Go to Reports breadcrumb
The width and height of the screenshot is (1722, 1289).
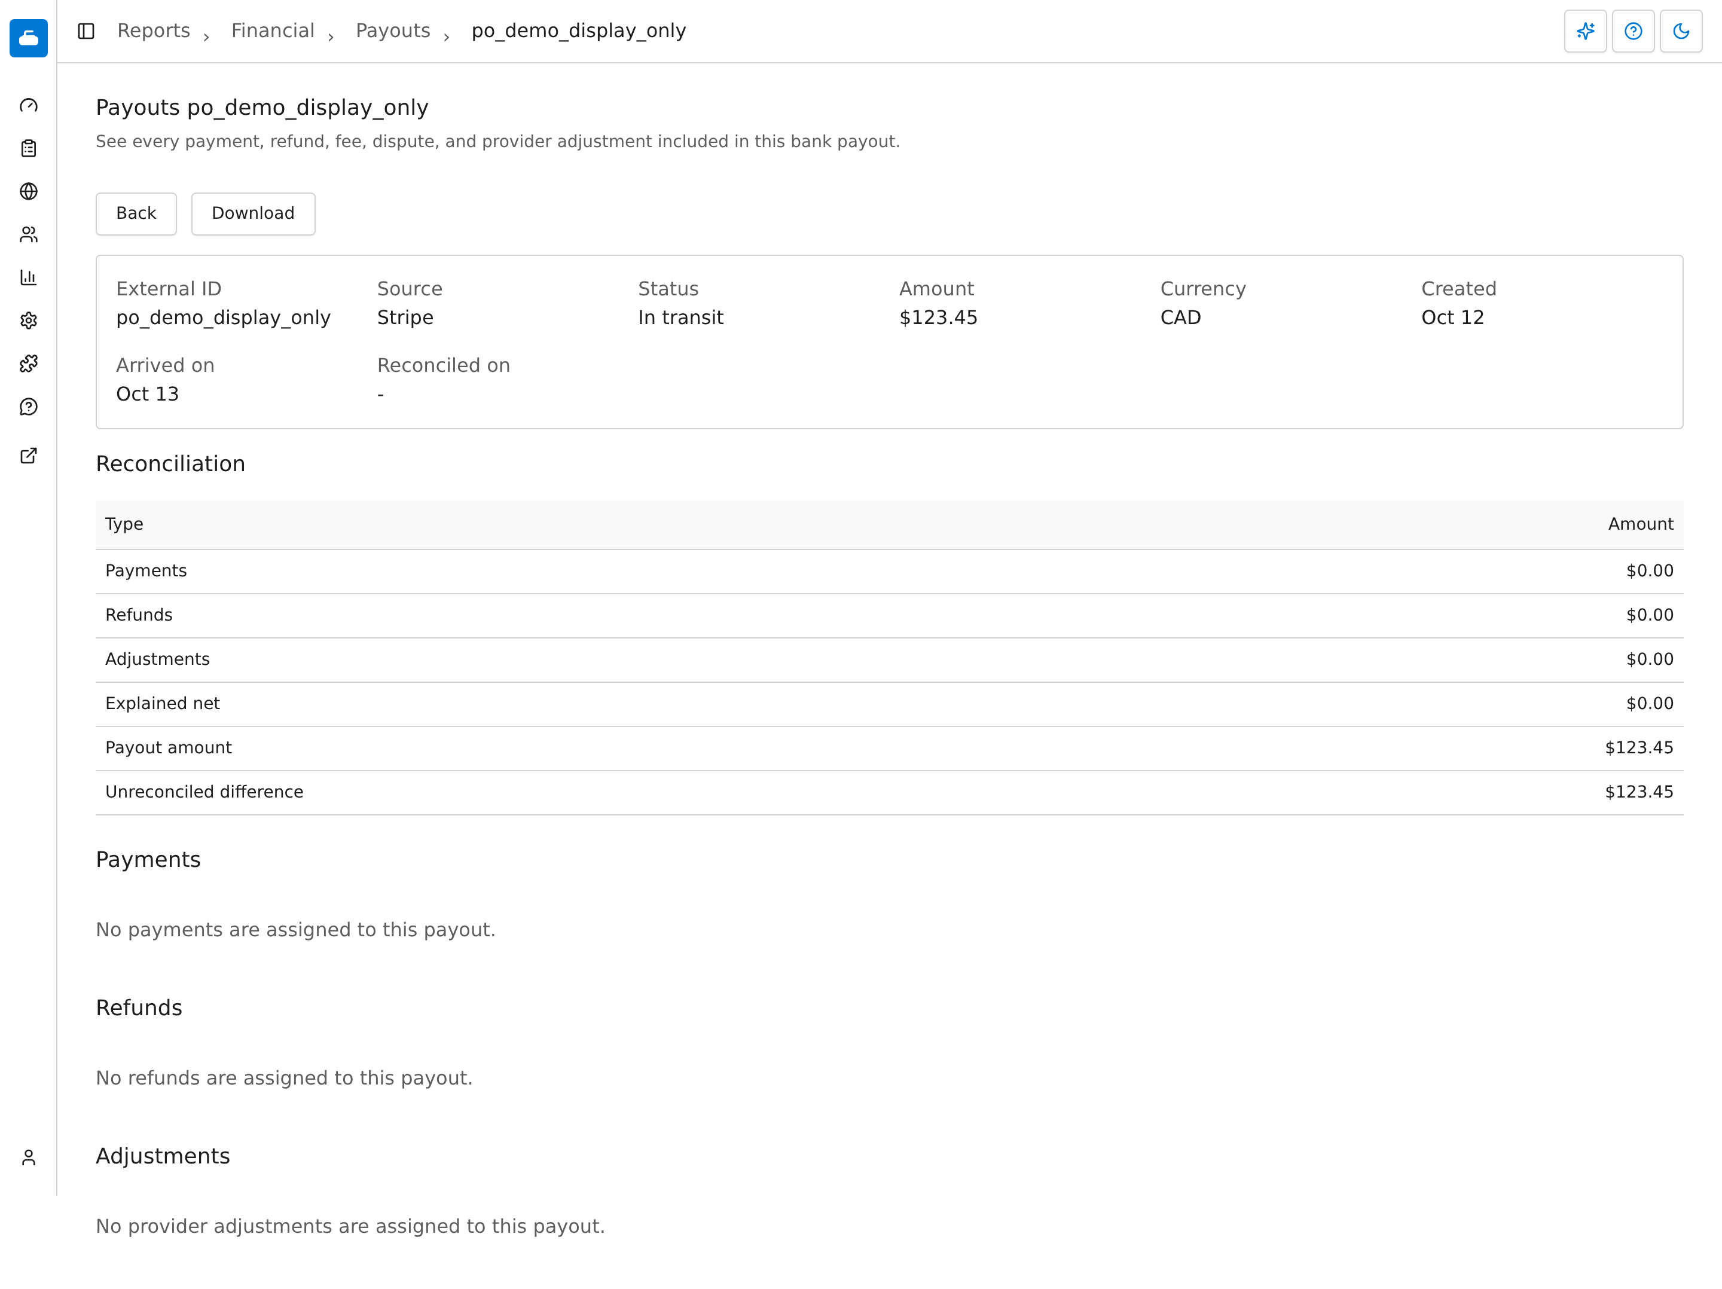click(x=153, y=30)
